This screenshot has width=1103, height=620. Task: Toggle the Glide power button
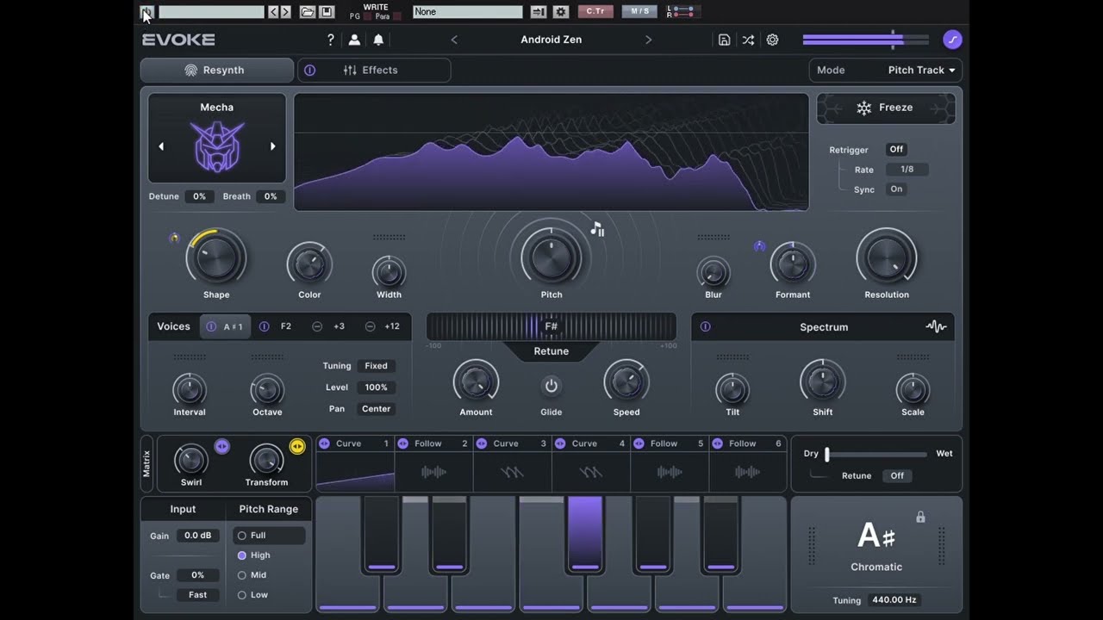click(551, 386)
